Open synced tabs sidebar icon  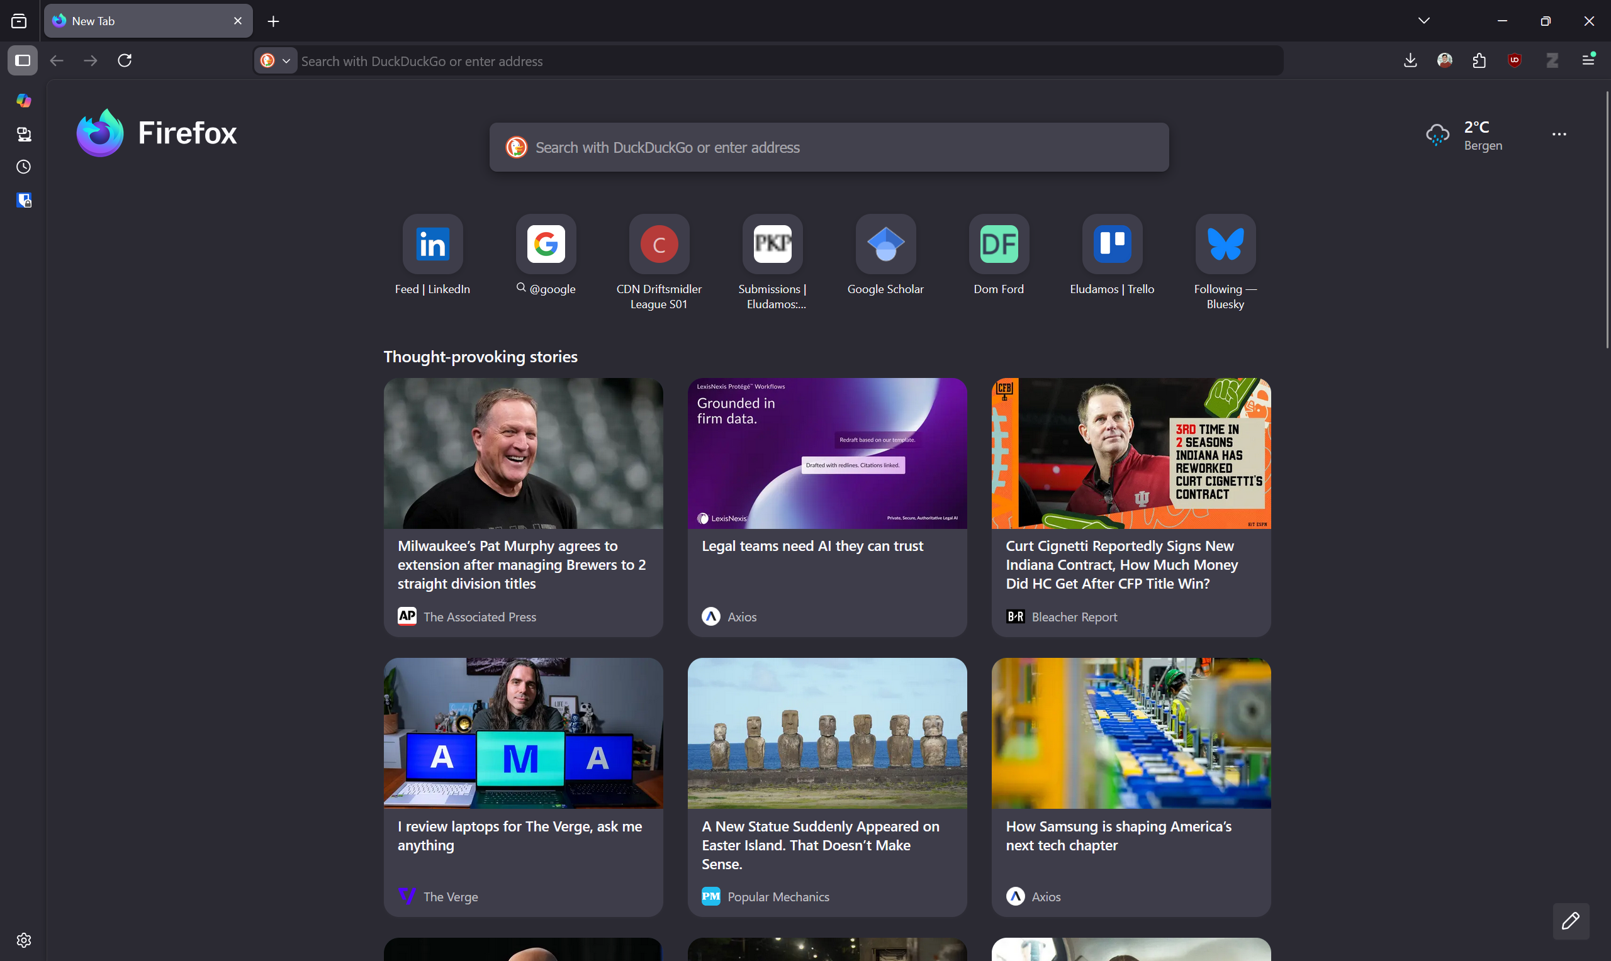[23, 134]
